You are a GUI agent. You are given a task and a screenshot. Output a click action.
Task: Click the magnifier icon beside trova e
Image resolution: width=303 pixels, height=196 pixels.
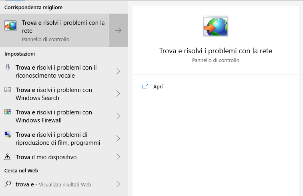pyautogui.click(x=8, y=184)
